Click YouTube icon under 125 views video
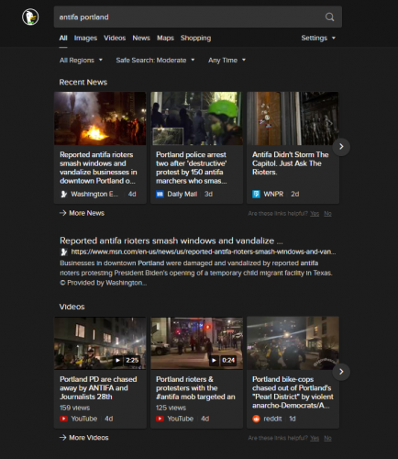 click(160, 419)
